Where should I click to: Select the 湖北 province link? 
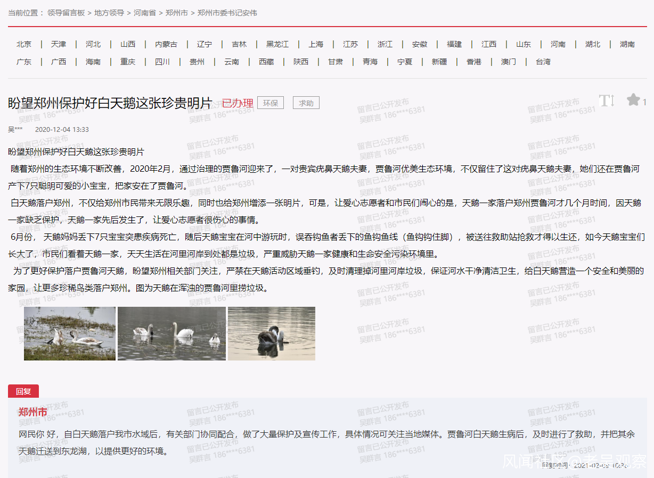coord(593,44)
